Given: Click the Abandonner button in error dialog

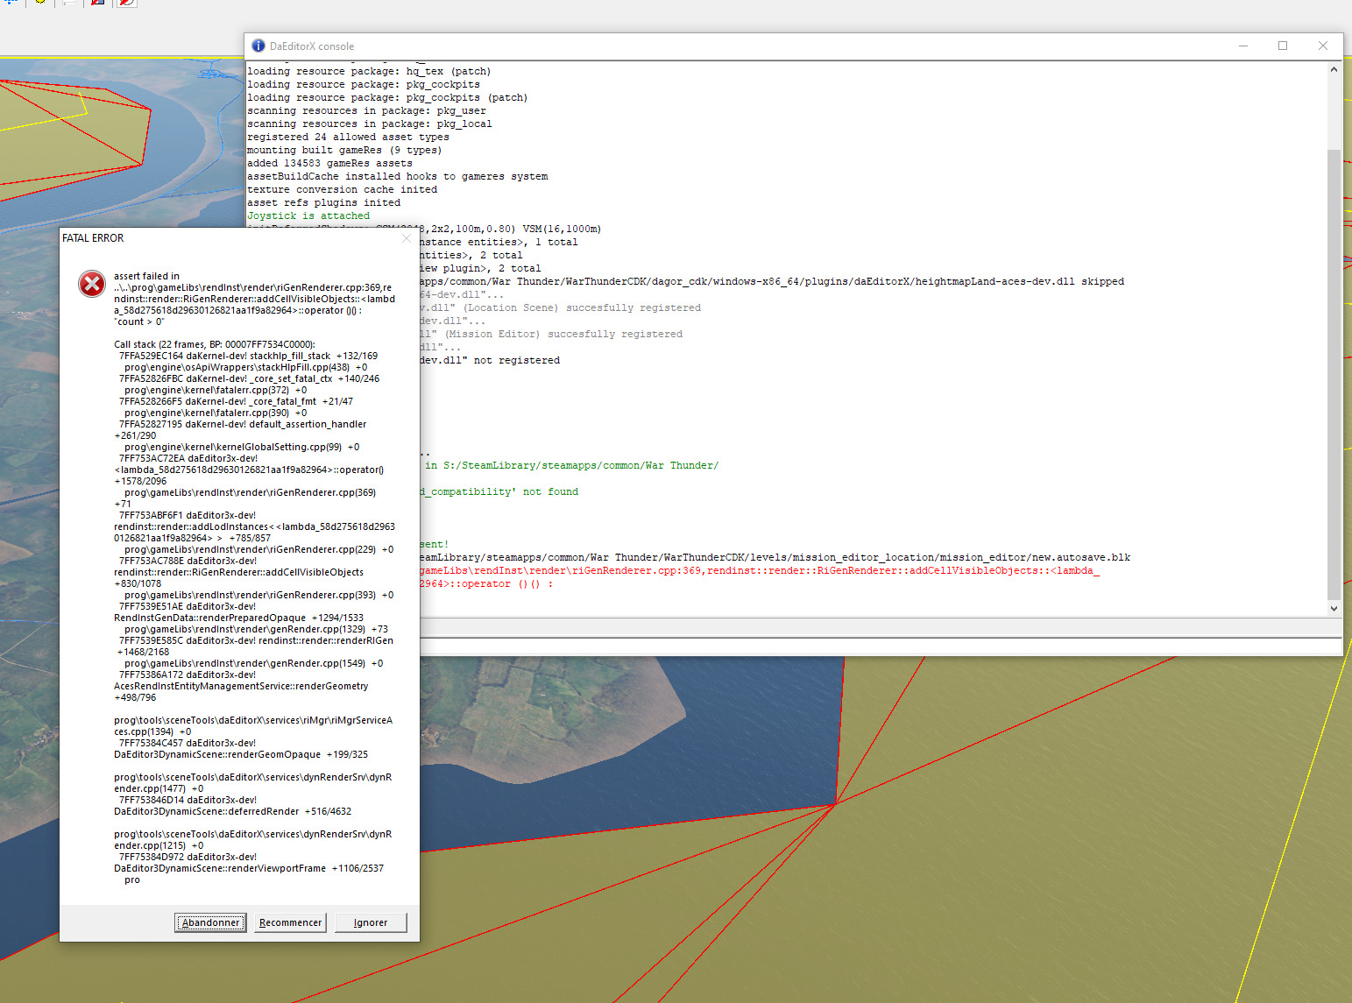Looking at the screenshot, I should pyautogui.click(x=210, y=922).
